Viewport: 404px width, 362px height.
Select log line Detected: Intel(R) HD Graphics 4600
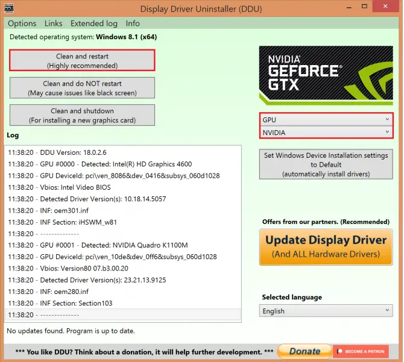coord(122,164)
